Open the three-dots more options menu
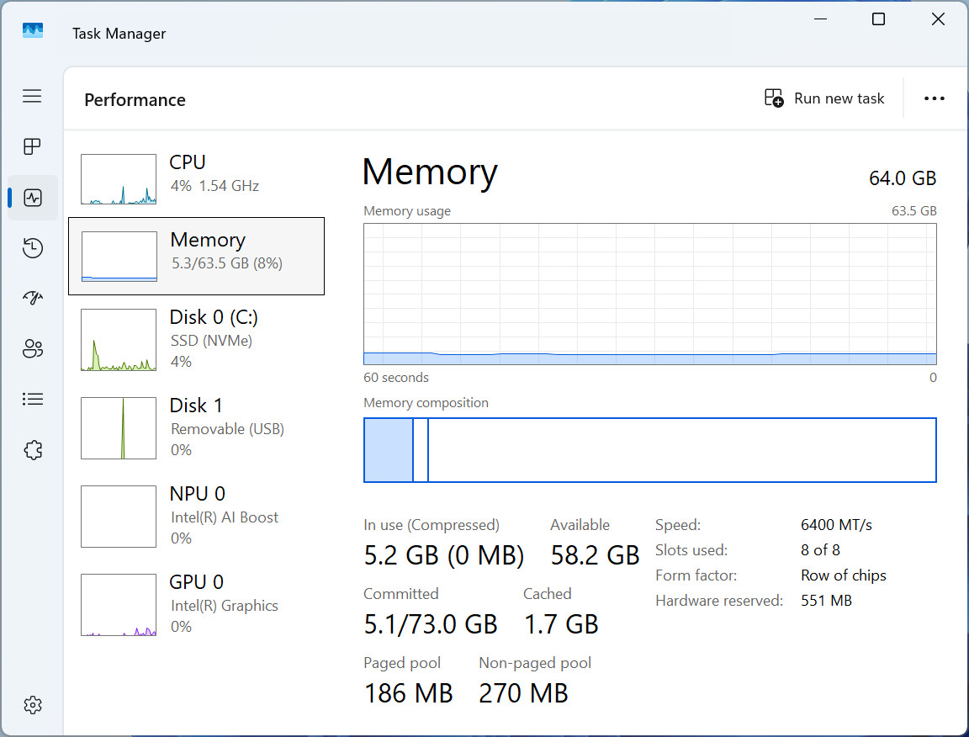969x737 pixels. coord(934,98)
